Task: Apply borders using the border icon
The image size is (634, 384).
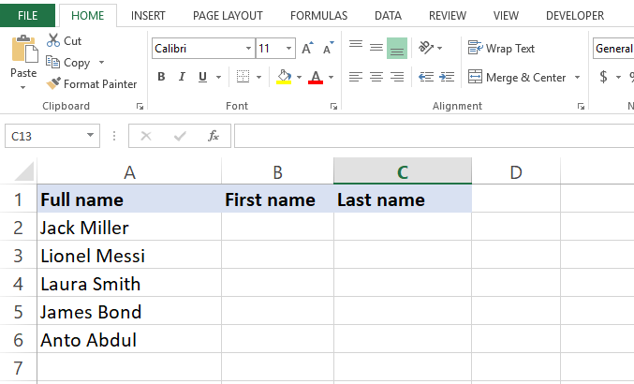Action: click(243, 77)
